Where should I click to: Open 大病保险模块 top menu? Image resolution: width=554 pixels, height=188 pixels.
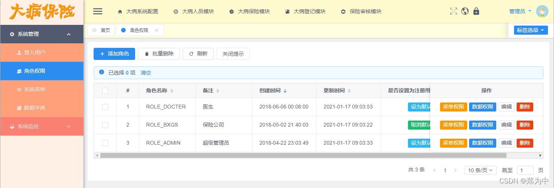tap(249, 11)
